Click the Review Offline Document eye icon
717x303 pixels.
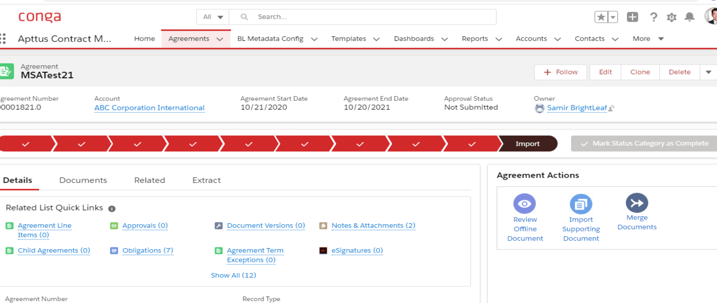525,204
